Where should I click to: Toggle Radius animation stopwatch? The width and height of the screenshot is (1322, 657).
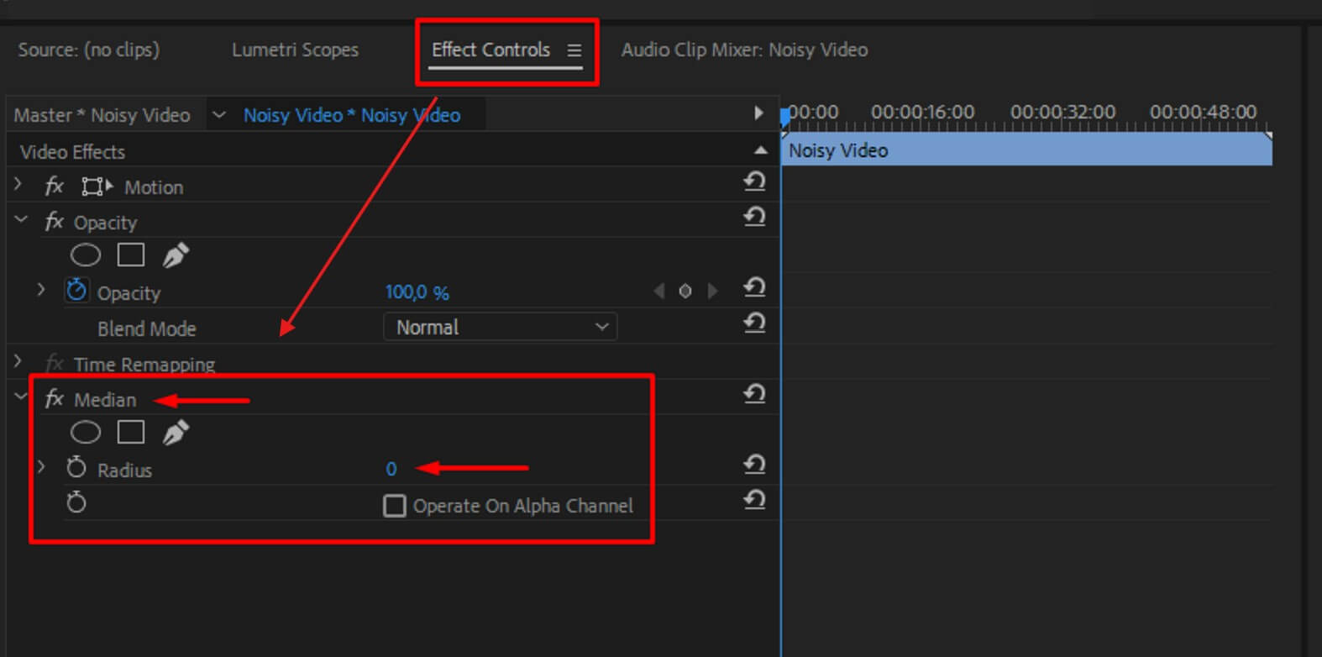pos(76,466)
